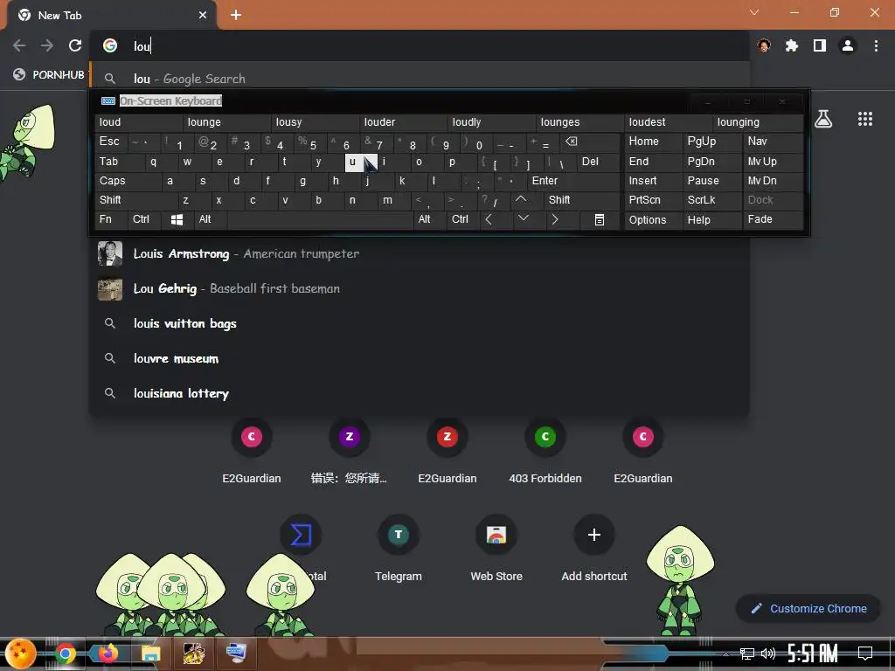Select 'louis vuitton bags' suggestion
The width and height of the screenshot is (895, 671).
coord(420,323)
